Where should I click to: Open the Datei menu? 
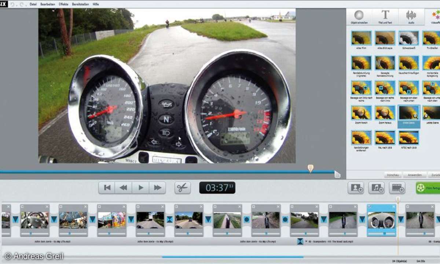coord(33,4)
